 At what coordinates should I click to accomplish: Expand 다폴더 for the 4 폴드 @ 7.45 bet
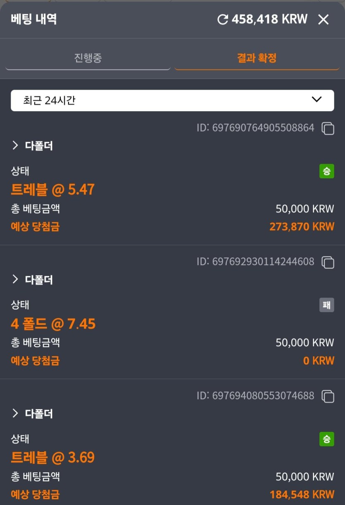tap(33, 279)
